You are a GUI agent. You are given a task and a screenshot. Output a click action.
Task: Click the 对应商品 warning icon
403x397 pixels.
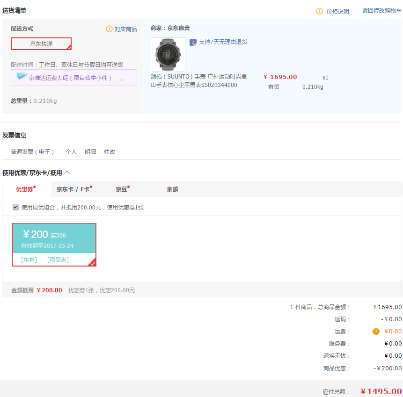coord(109,29)
